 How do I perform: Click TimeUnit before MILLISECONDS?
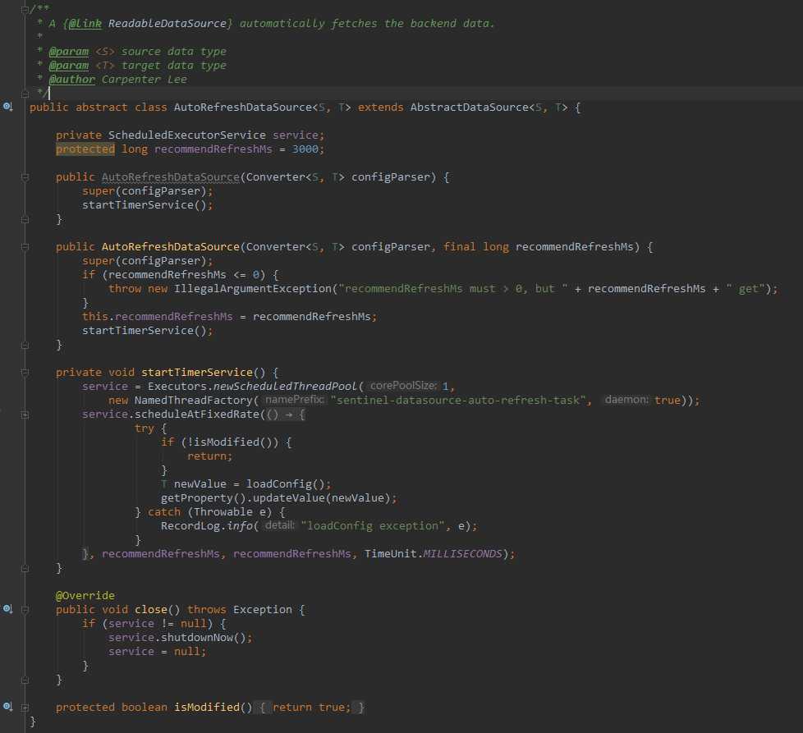[x=390, y=554]
